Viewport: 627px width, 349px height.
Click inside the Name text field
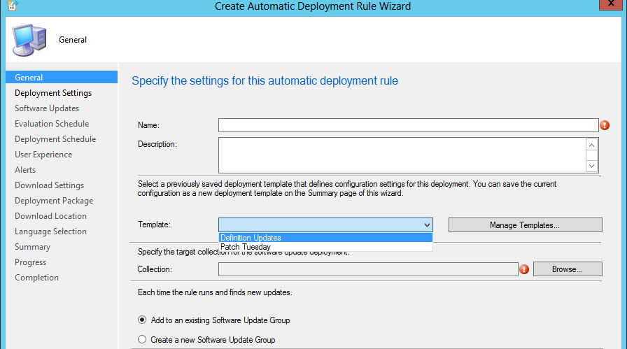408,125
